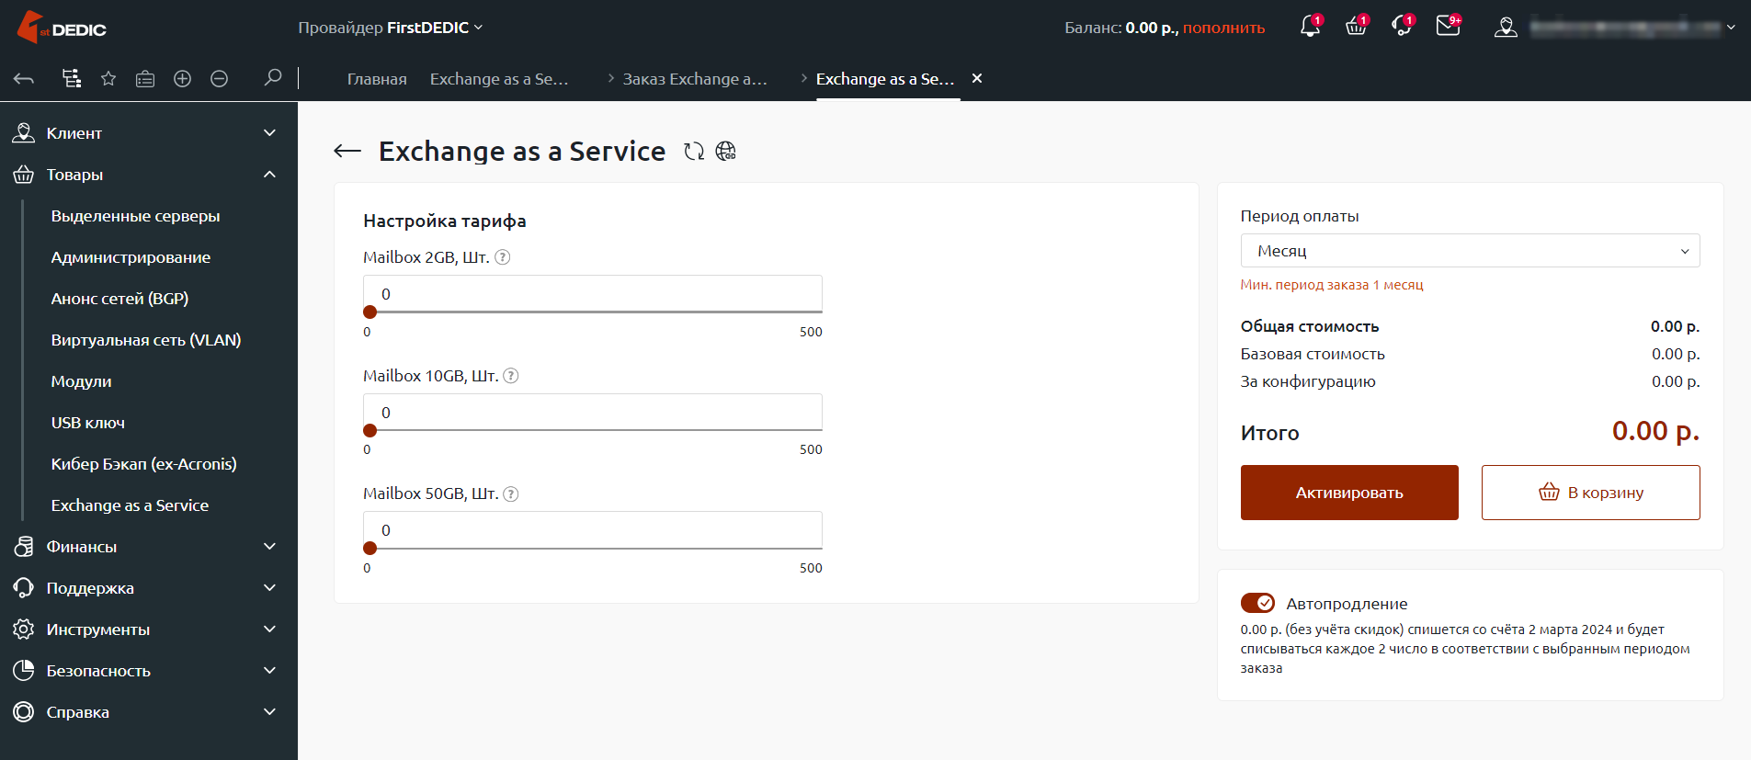Click Mailbox 50GB slider handle
1751x760 pixels.
pos(370,549)
